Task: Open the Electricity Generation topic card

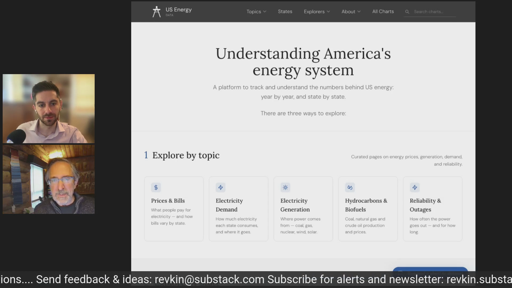Action: 303,209
